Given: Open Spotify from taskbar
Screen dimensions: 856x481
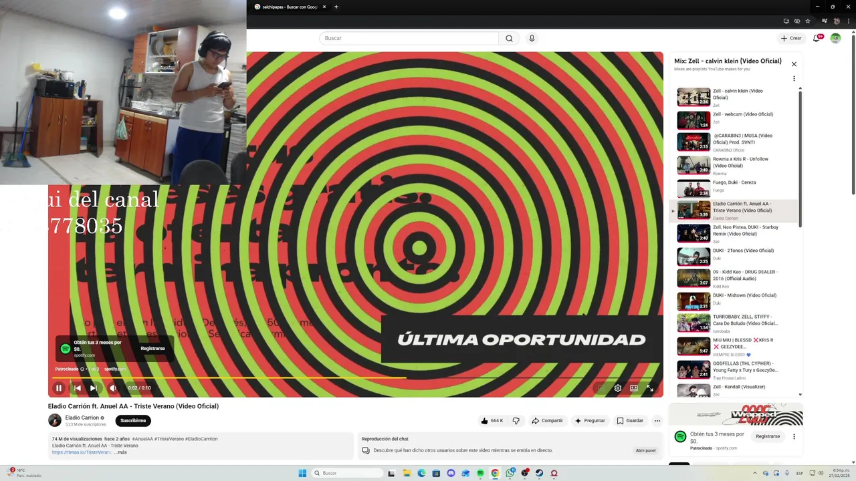Looking at the screenshot, I should click(x=480, y=473).
